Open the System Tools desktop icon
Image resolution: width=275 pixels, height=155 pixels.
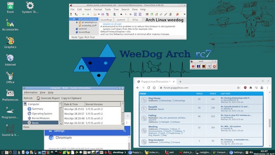[30, 8]
